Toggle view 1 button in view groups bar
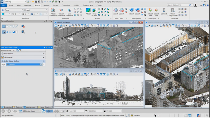This screenshot has width=210, height=118. pyautogui.click(x=47, y=111)
